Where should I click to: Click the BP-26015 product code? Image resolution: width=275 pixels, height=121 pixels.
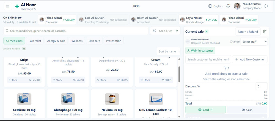(x=122, y=80)
